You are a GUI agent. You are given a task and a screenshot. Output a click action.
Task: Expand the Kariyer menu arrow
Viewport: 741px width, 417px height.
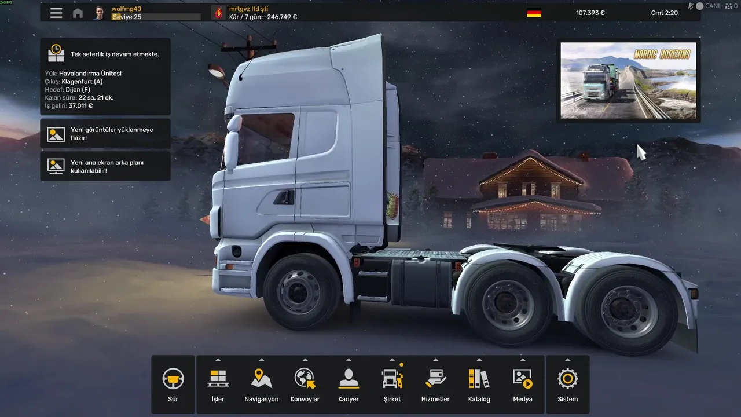tap(349, 360)
